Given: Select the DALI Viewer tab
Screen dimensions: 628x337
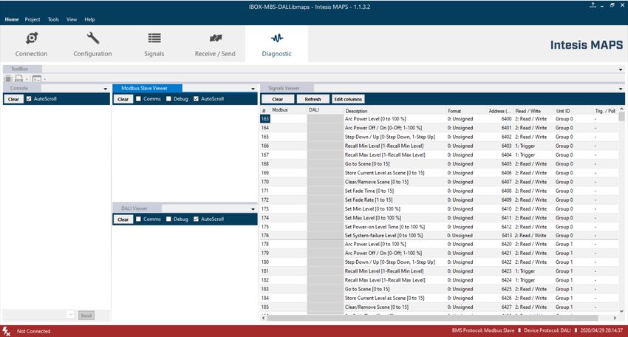Looking at the screenshot, I should (x=137, y=208).
